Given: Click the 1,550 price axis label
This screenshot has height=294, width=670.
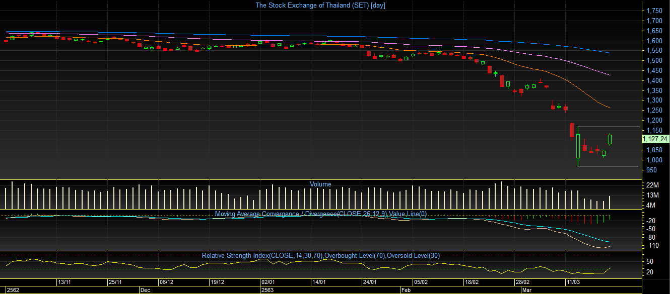Looking at the screenshot, I should click(654, 51).
